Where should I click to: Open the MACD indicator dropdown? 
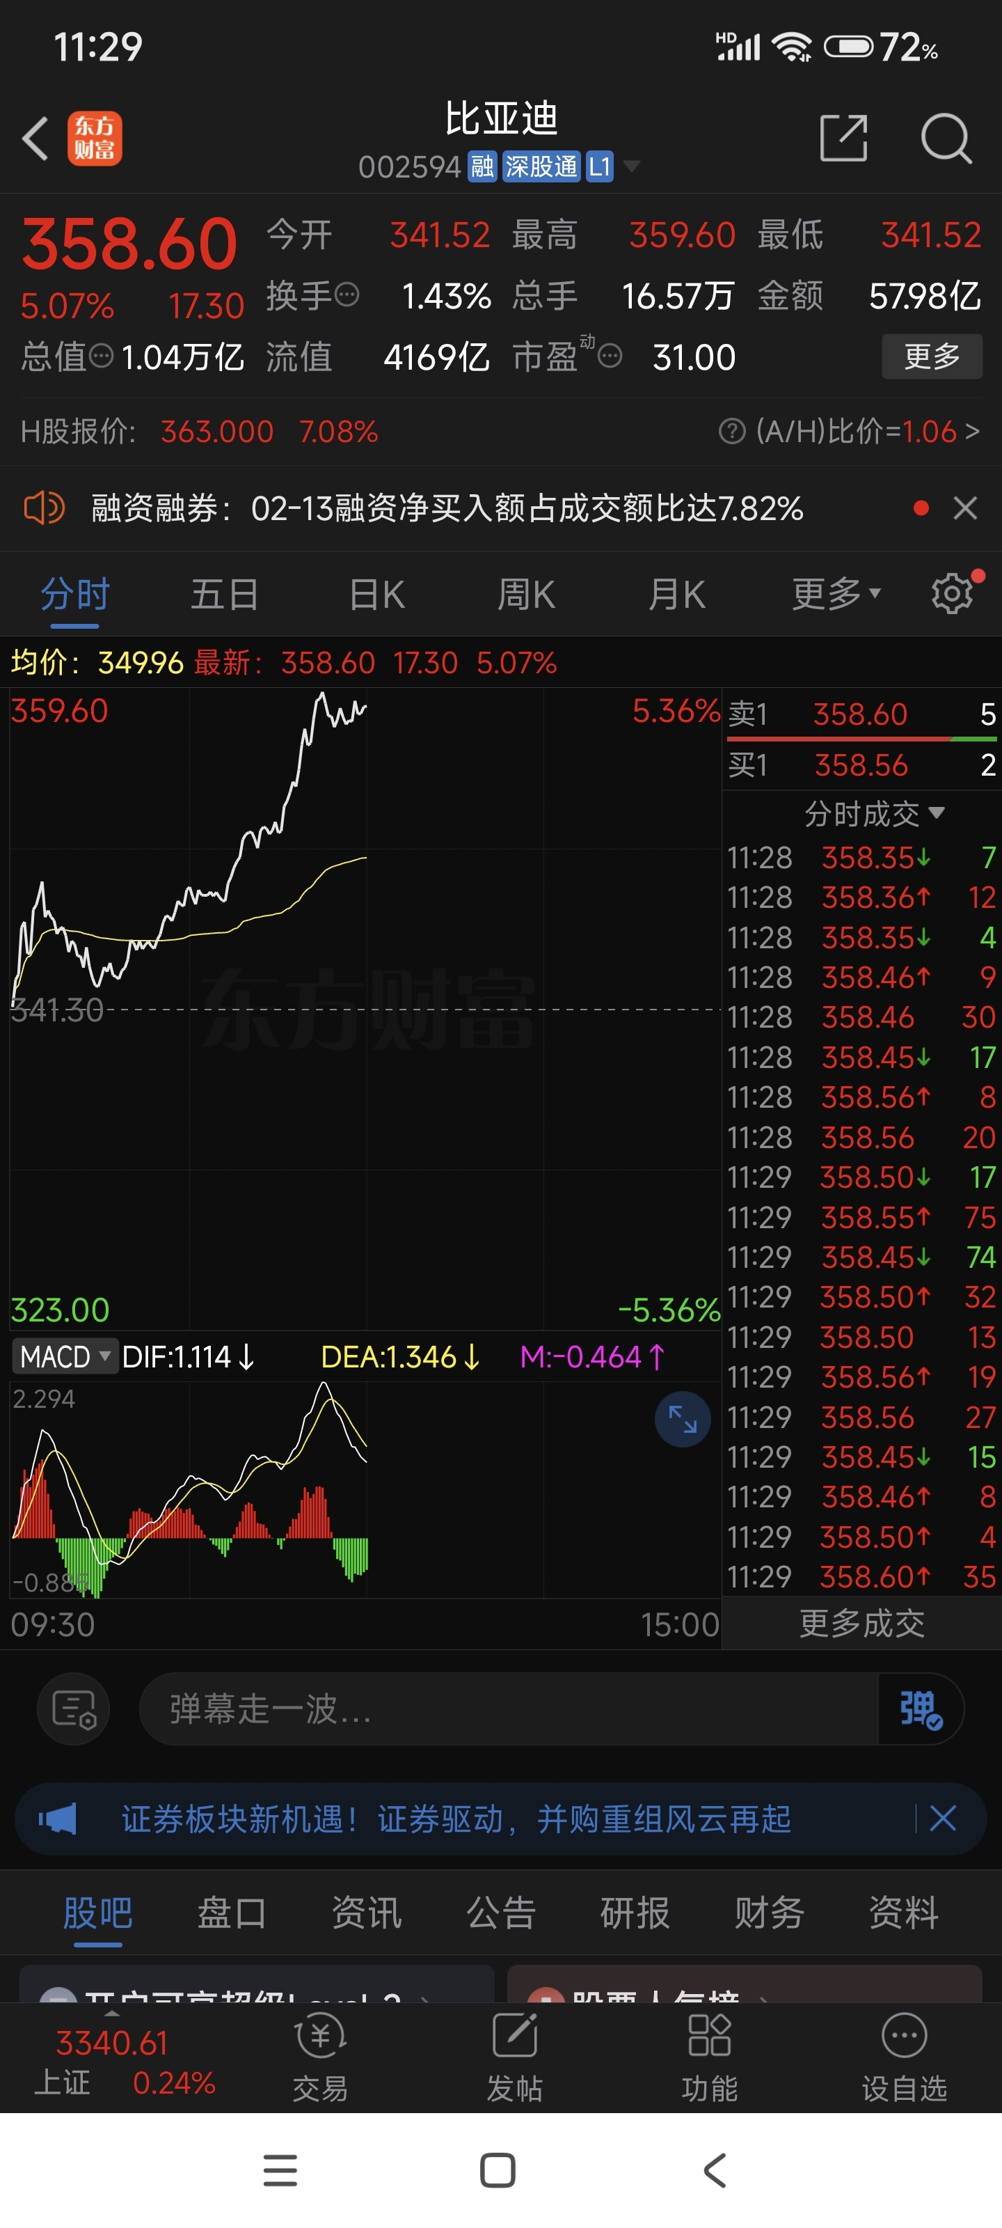[64, 1356]
